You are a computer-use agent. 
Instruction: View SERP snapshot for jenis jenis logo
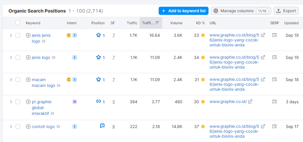pos(275,35)
